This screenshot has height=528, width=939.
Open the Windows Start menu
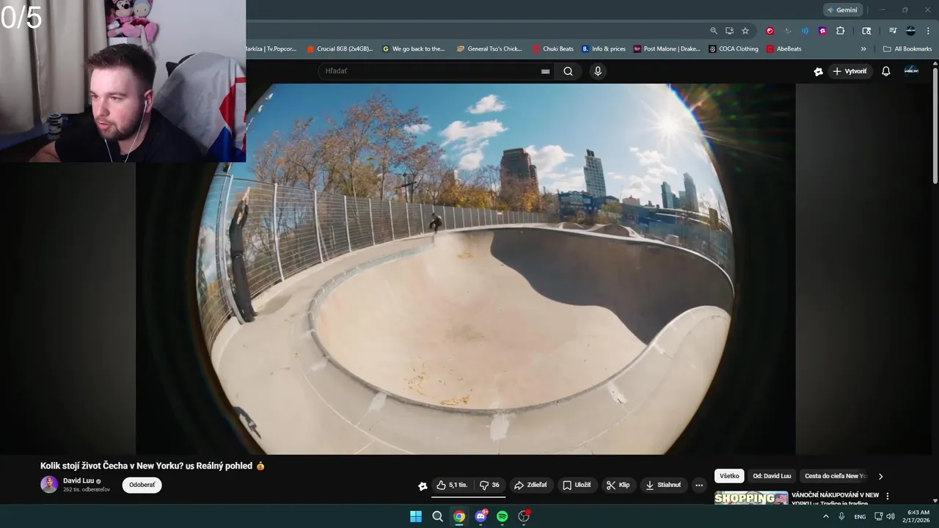pos(416,516)
